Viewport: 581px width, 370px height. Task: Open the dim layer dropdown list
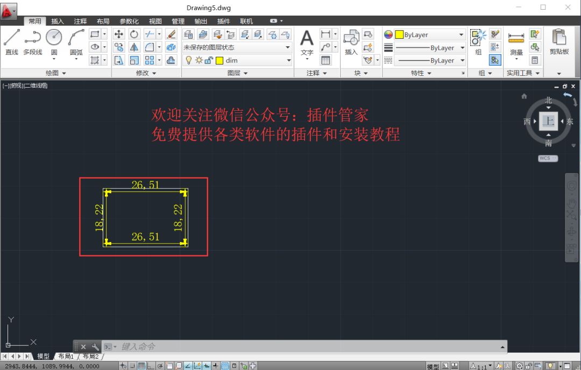click(x=237, y=60)
